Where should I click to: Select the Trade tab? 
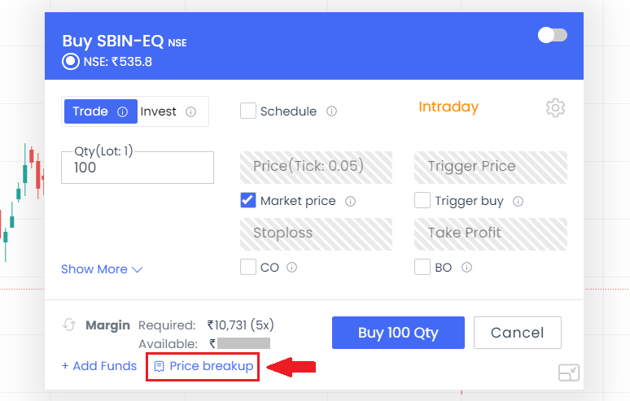101,111
